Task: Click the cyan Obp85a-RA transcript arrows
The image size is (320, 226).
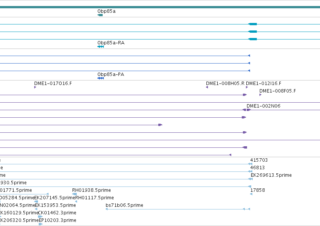Action: click(x=101, y=47)
